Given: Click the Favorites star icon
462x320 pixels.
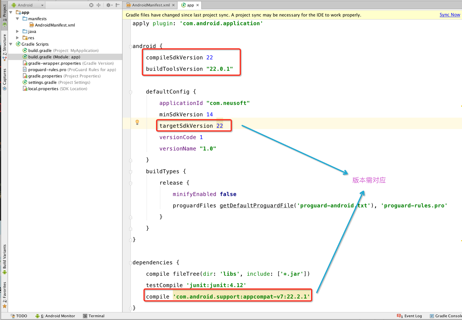Looking at the screenshot, I should (x=4, y=306).
